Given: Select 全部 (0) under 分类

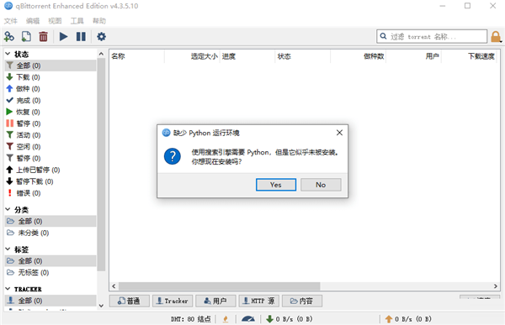Looking at the screenshot, I should pyautogui.click(x=50, y=221).
